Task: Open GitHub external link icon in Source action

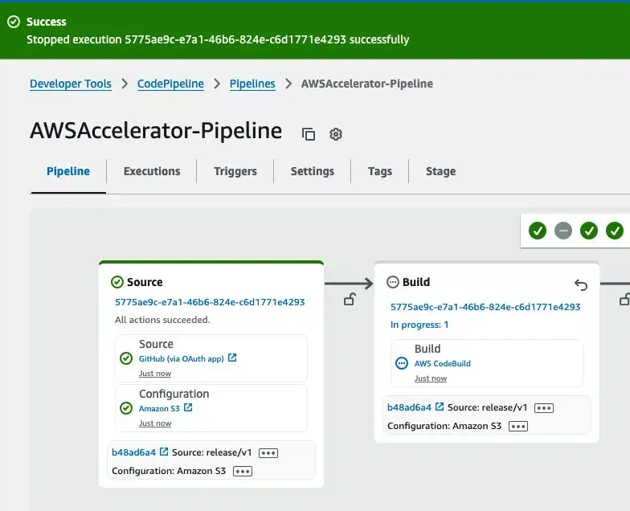Action: tap(232, 358)
